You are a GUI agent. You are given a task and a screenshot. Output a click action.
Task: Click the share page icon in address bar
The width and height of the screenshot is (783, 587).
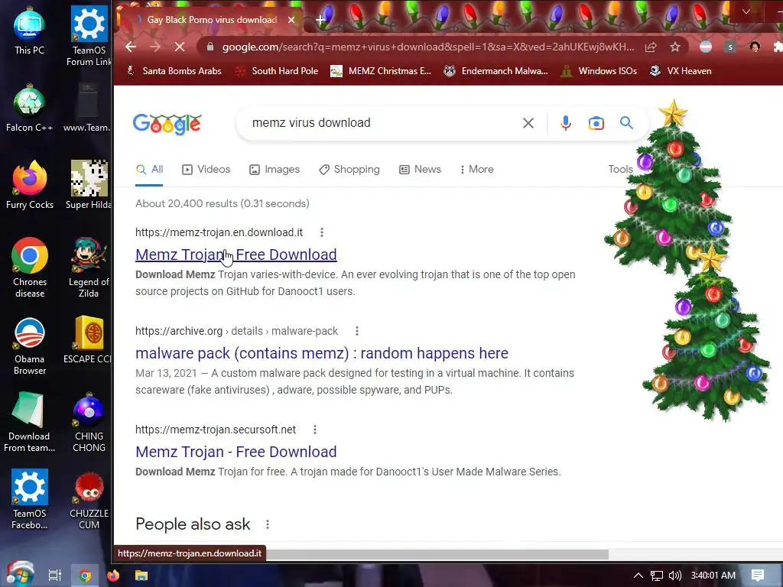(650, 47)
